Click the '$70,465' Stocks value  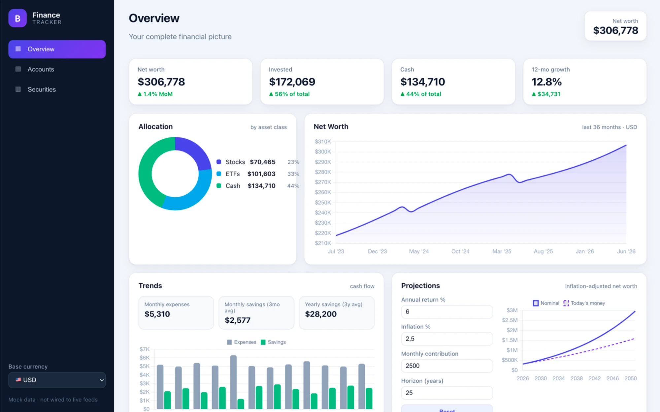[x=262, y=162]
